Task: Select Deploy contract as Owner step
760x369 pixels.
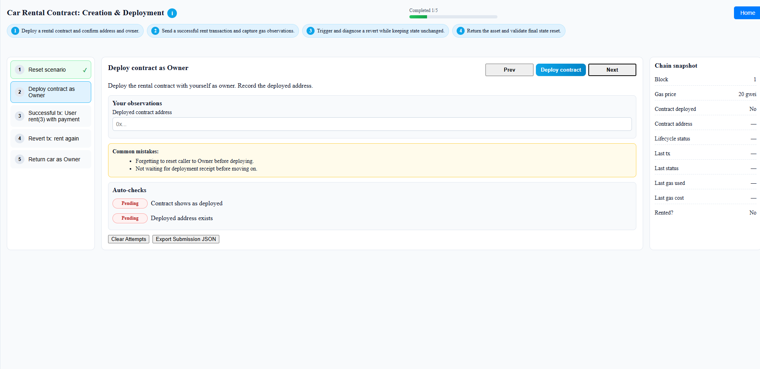Action: [x=51, y=92]
